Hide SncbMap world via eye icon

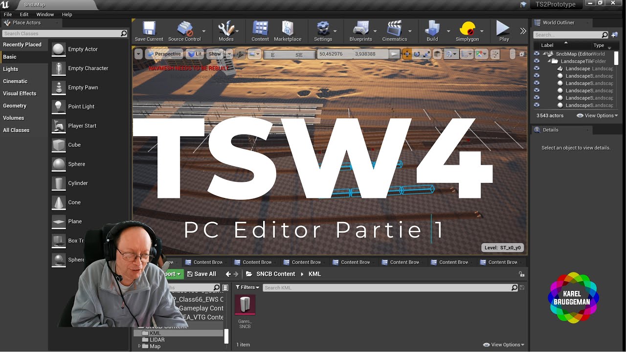pos(537,54)
